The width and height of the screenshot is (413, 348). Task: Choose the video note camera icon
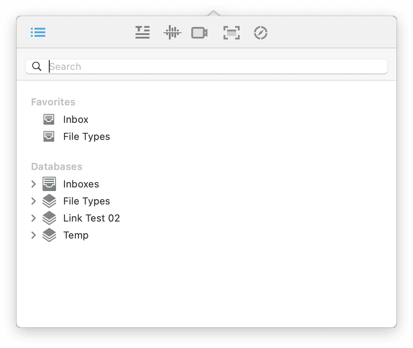(x=199, y=33)
